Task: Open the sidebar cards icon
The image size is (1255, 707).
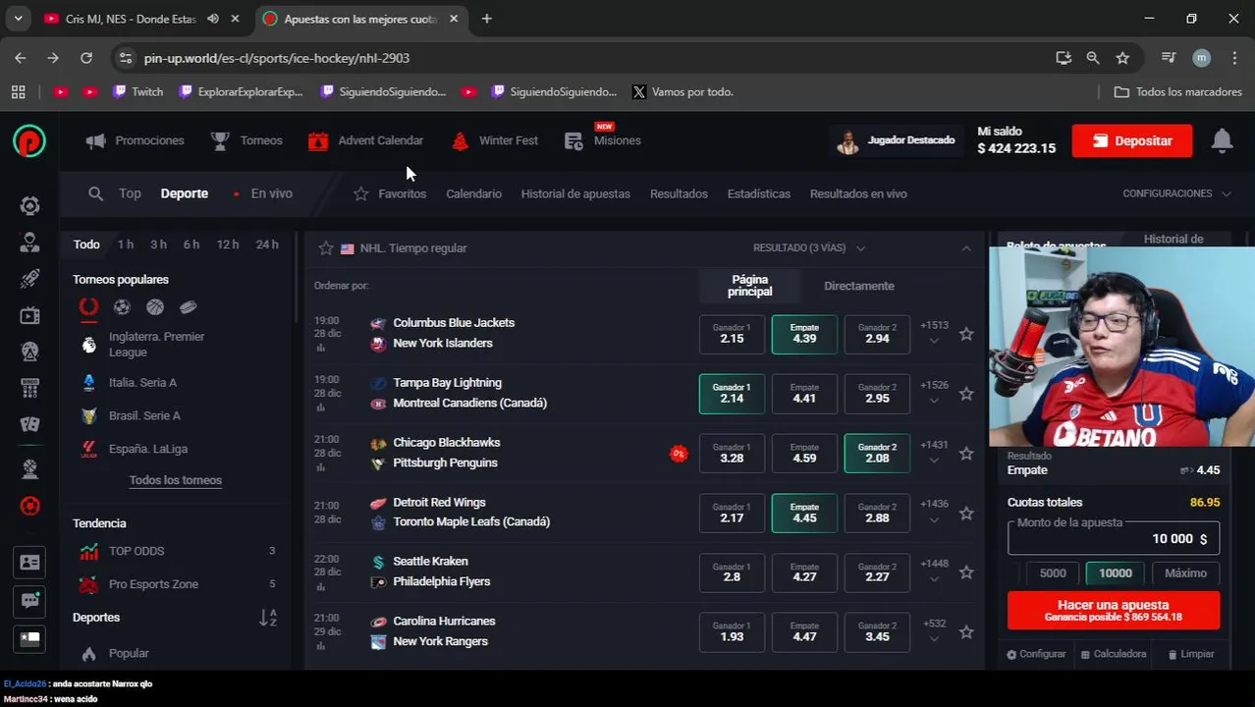Action: click(29, 424)
